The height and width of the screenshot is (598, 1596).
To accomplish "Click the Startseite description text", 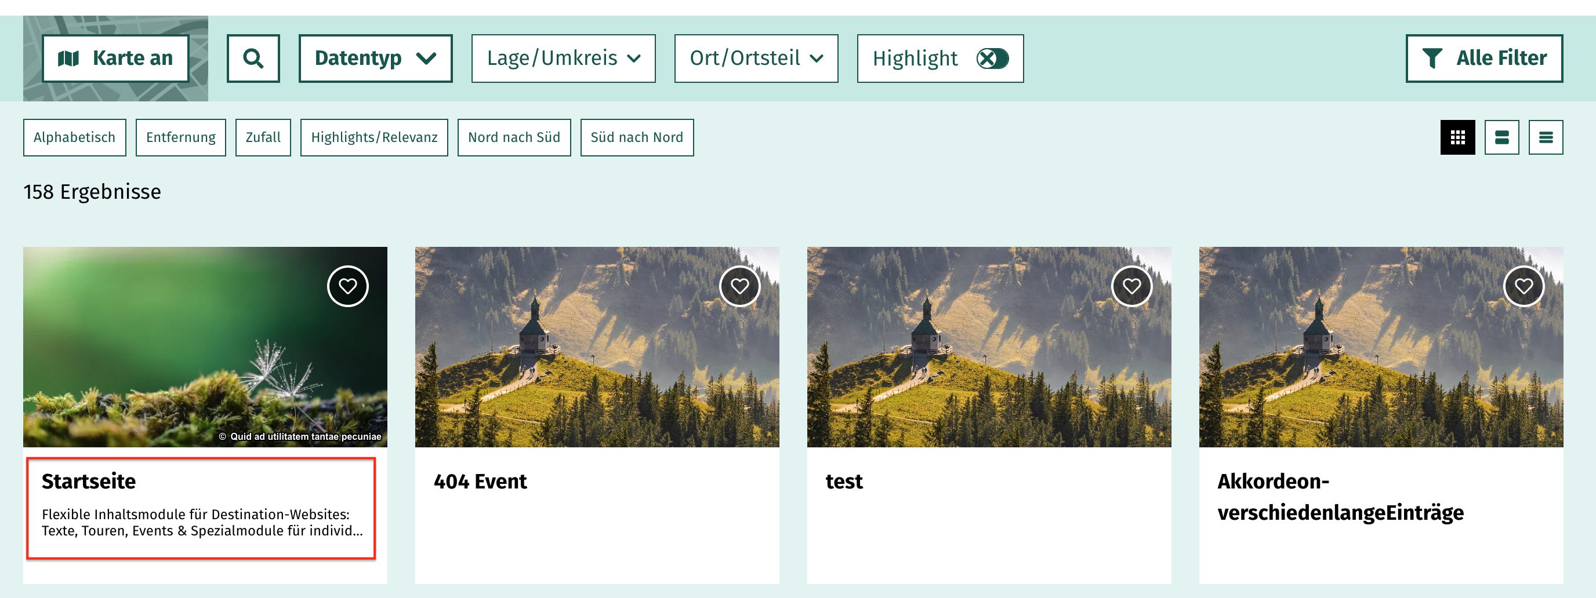I will (x=202, y=523).
